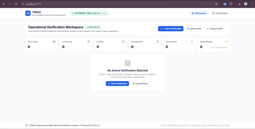Reload the page with refresh icon
255x129 pixels.
point(16,4)
